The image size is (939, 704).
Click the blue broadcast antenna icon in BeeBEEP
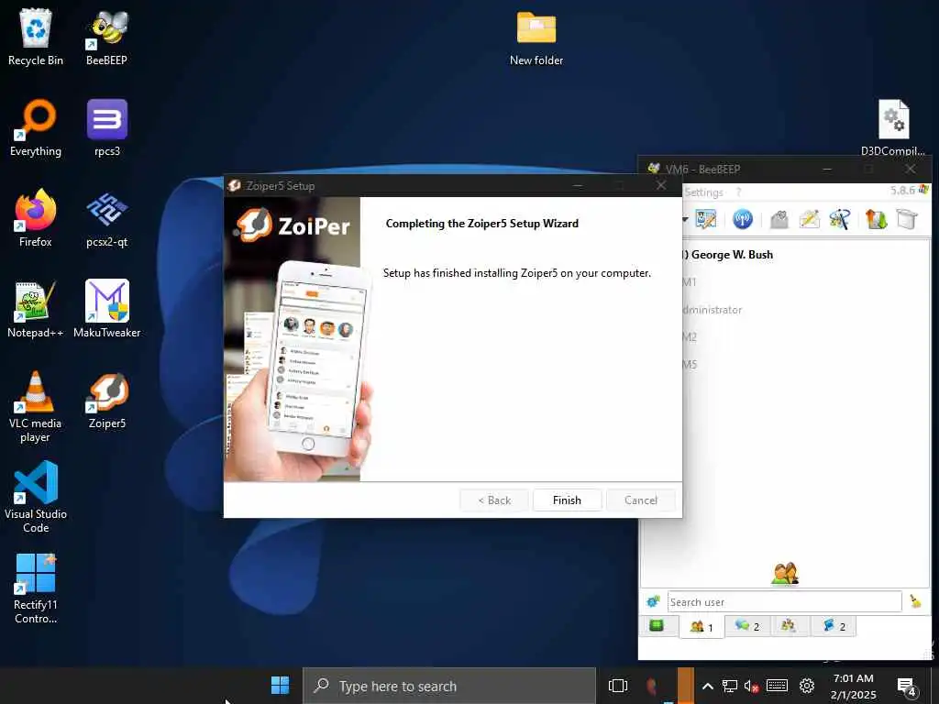pyautogui.click(x=743, y=219)
